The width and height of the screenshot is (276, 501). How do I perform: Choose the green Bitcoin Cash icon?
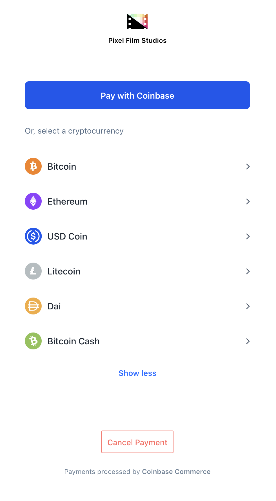point(33,341)
